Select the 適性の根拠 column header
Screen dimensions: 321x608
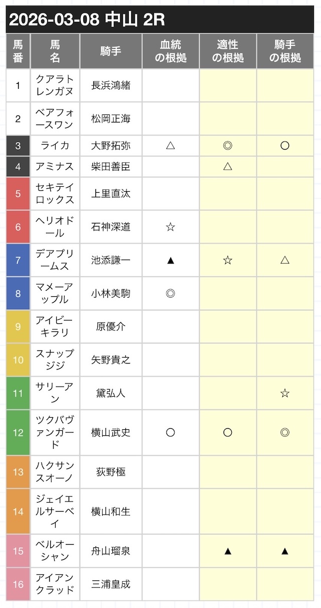228,51
